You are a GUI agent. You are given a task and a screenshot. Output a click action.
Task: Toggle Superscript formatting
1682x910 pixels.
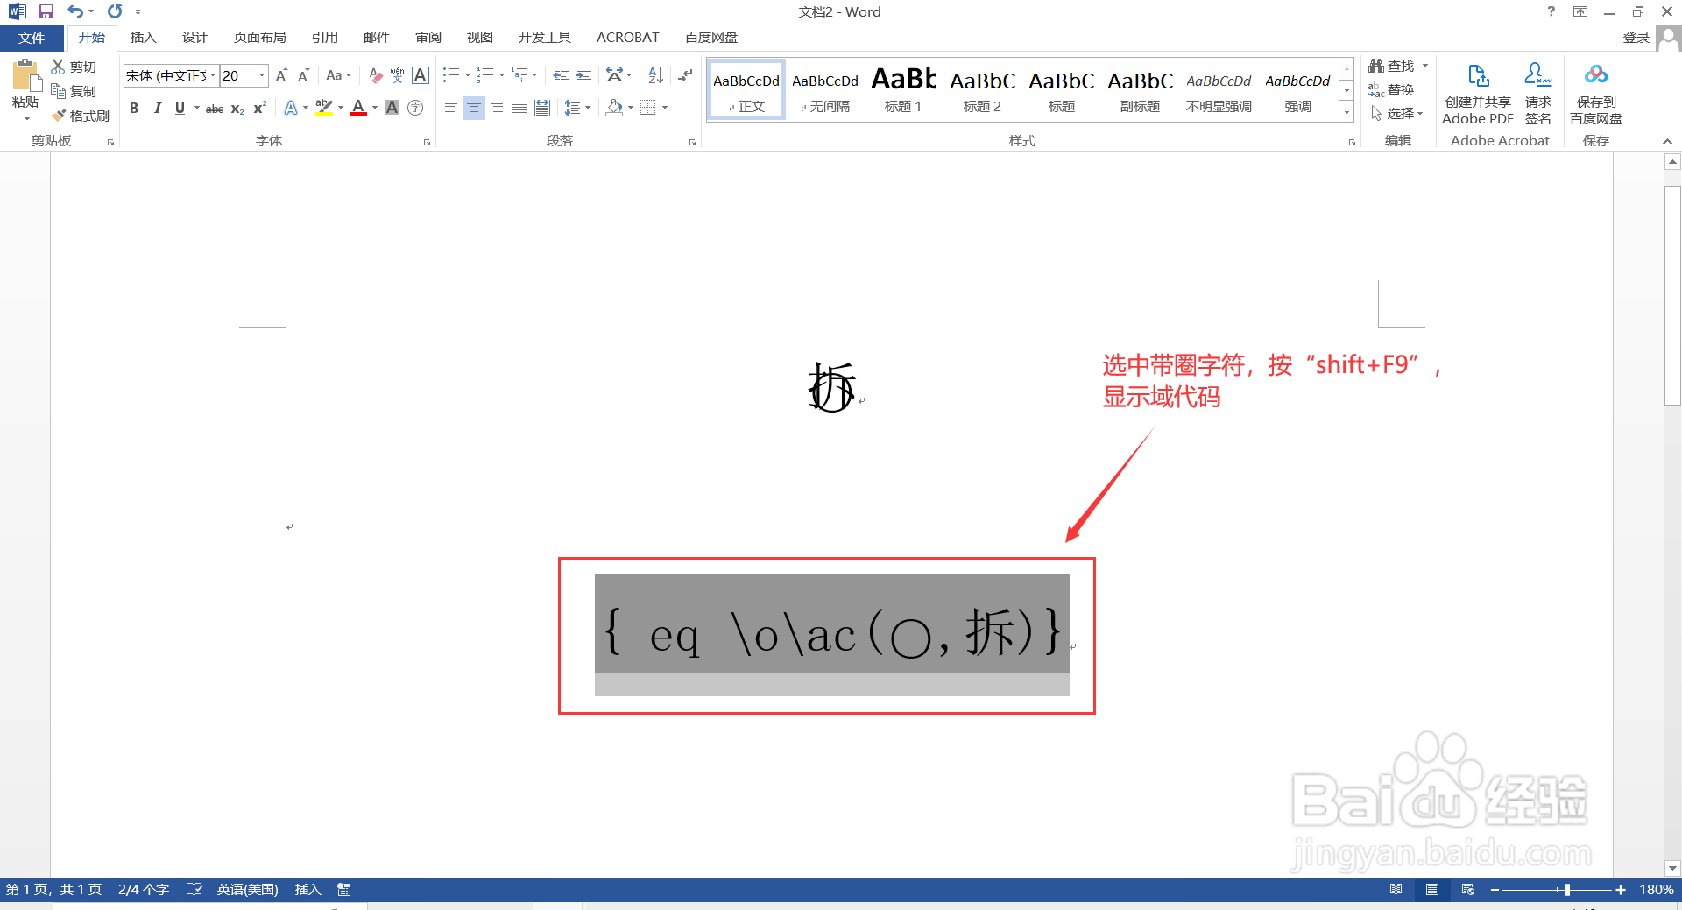260,108
